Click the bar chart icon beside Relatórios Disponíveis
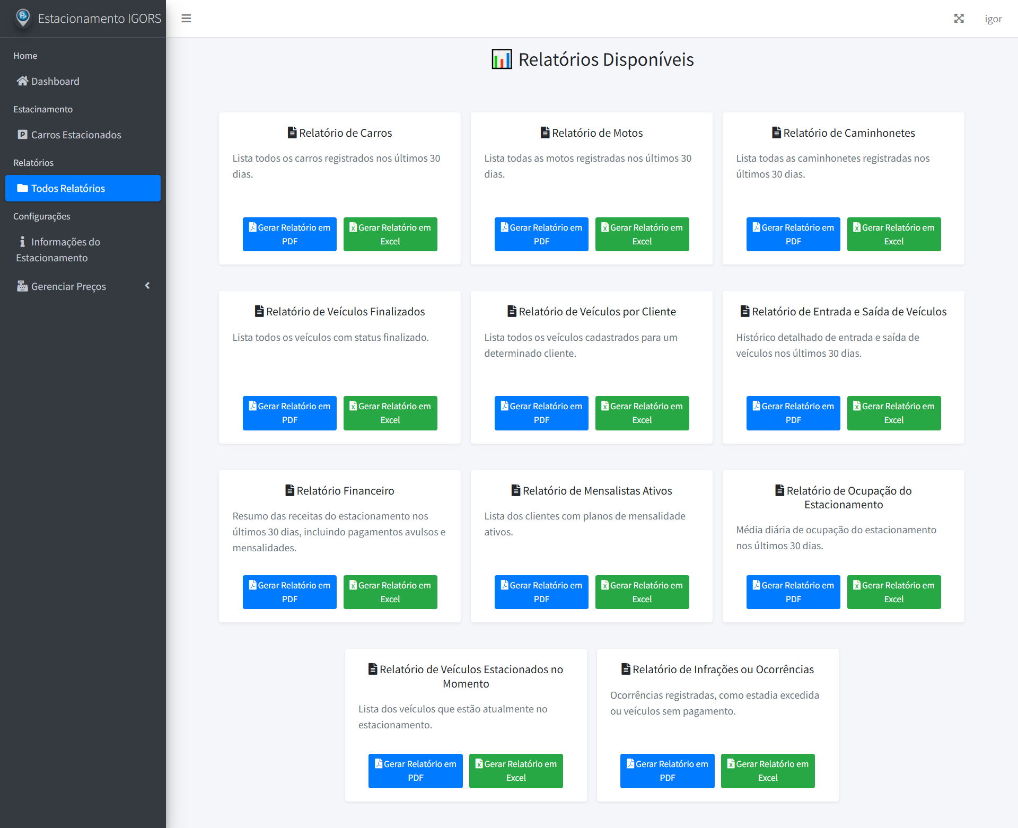1018x828 pixels. (x=502, y=59)
